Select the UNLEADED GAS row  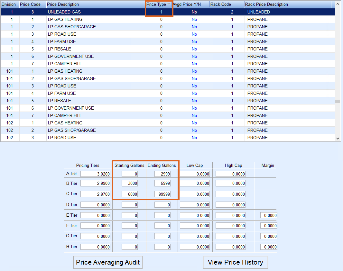click(168, 12)
